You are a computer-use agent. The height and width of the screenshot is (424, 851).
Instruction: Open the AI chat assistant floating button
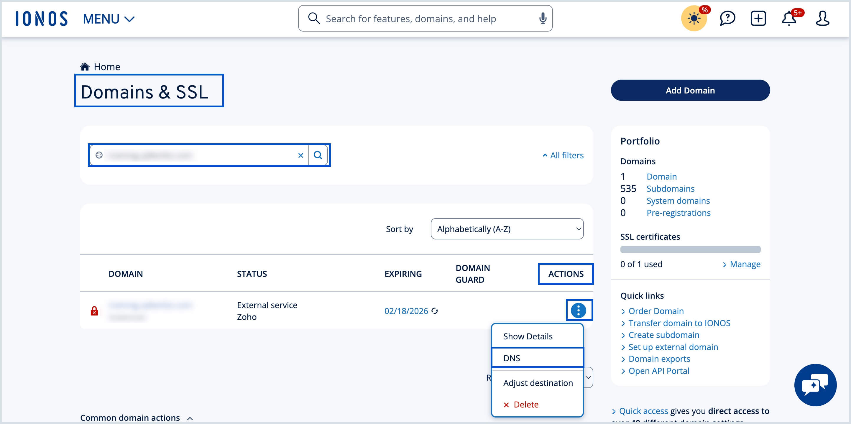click(815, 385)
